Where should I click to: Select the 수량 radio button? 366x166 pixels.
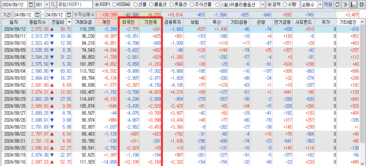(285, 5)
